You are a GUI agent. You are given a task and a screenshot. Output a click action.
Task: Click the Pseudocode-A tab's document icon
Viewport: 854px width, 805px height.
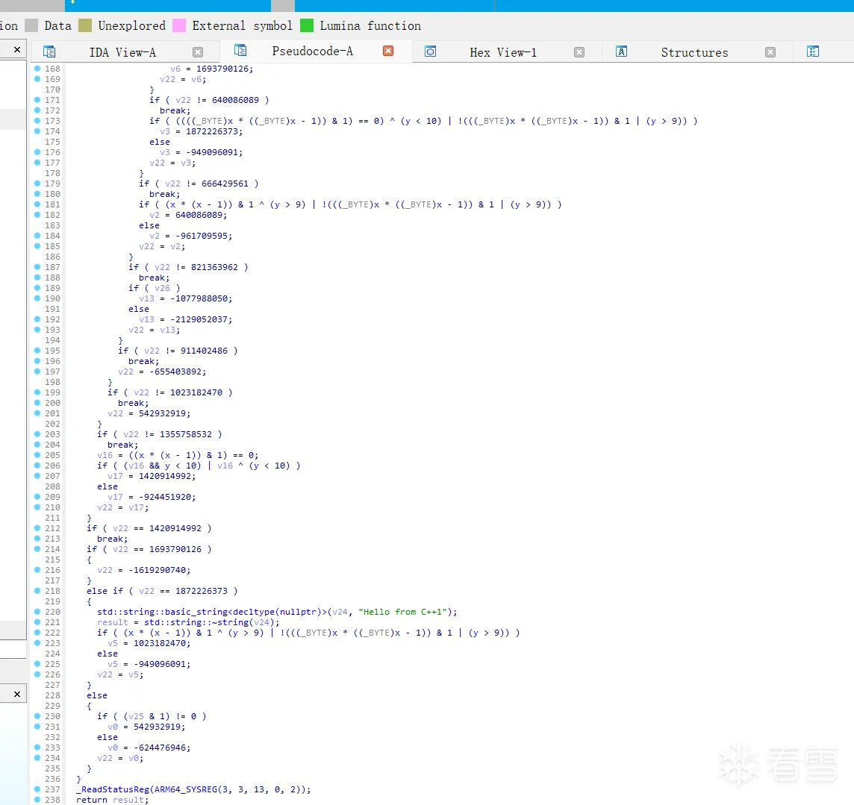click(x=240, y=51)
